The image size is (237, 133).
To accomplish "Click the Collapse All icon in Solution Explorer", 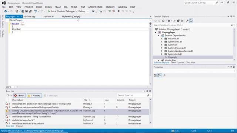I will (178, 21).
